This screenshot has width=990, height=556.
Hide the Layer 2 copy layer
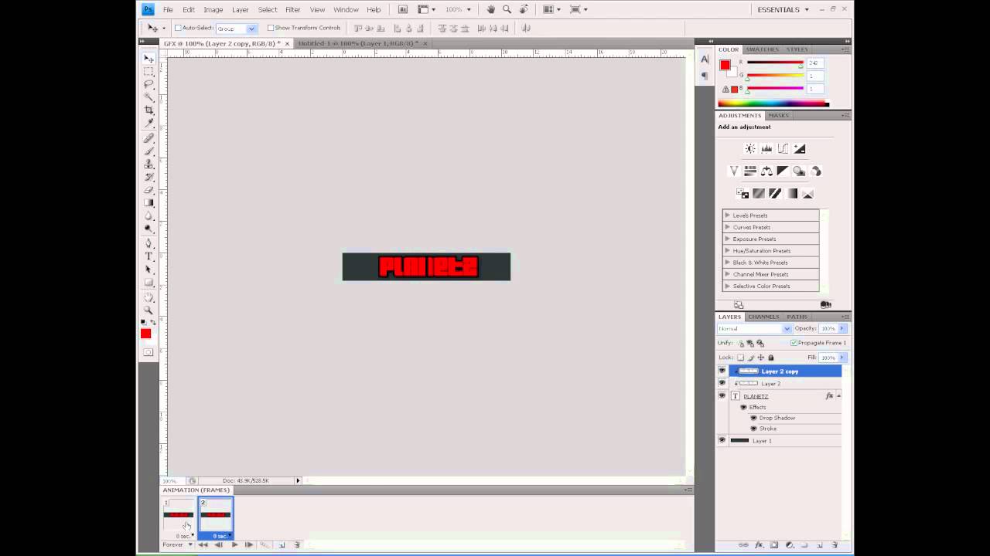[722, 371]
